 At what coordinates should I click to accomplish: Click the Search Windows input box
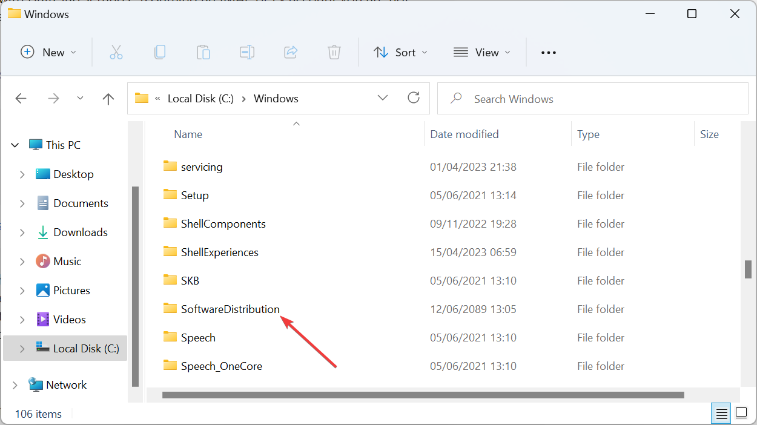pos(593,99)
